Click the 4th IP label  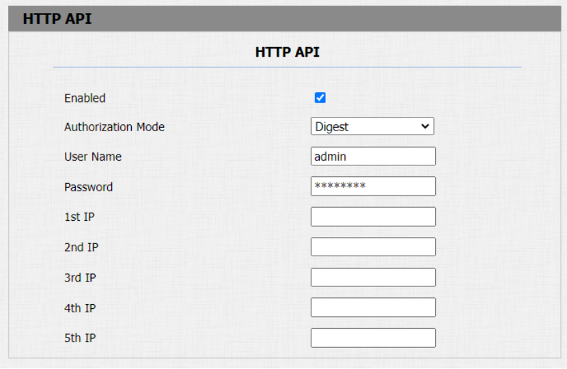tap(80, 308)
